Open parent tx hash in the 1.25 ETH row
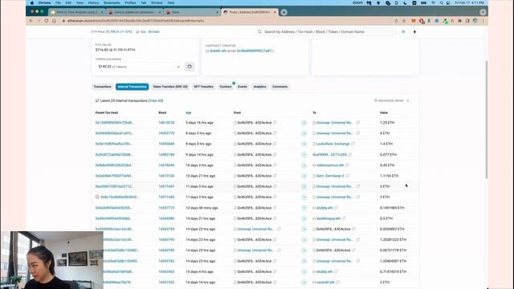 114,123
